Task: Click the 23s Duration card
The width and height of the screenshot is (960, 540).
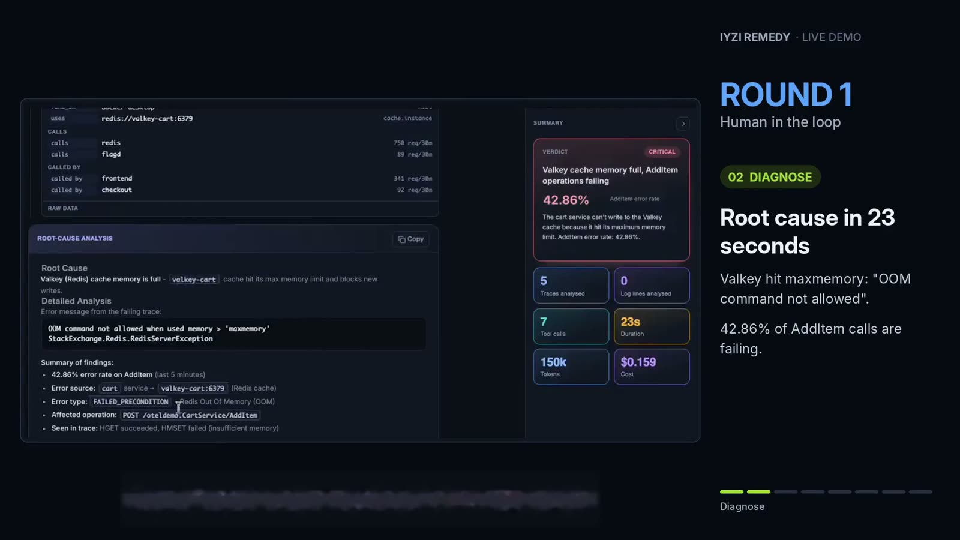Action: (x=652, y=326)
